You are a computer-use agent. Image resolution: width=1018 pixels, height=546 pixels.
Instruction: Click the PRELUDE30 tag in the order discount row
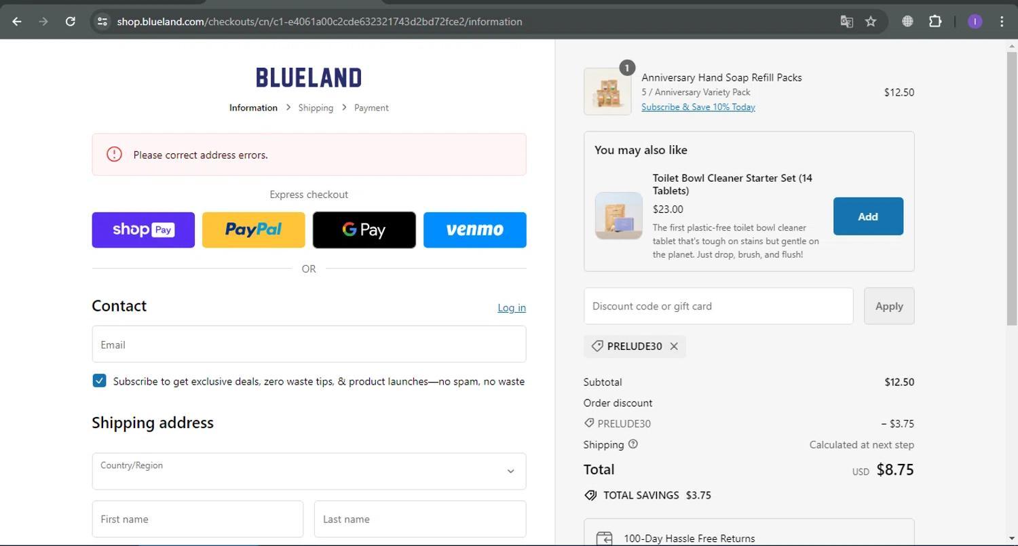click(x=618, y=424)
